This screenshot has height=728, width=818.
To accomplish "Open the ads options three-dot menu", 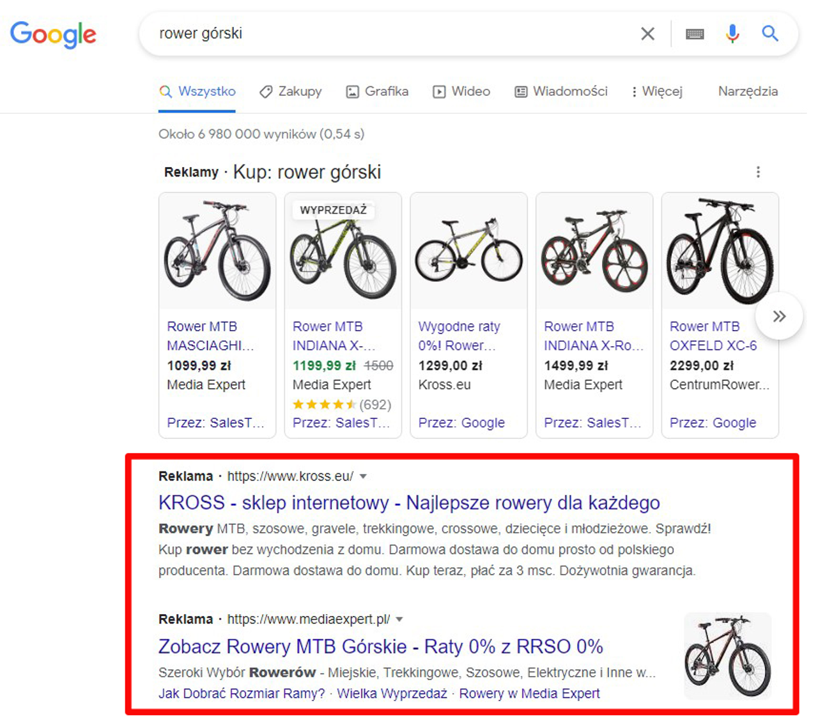I will [x=759, y=171].
